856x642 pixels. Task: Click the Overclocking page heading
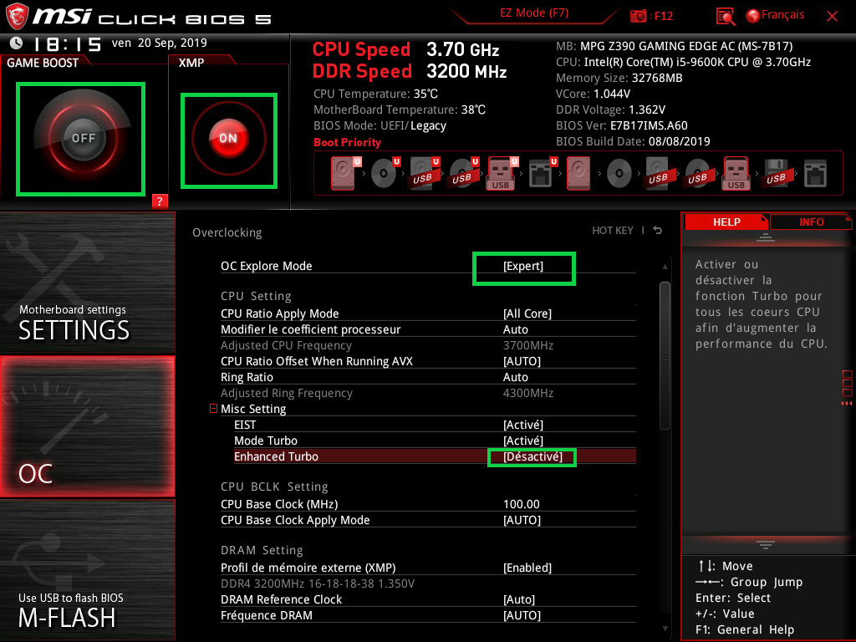[227, 232]
